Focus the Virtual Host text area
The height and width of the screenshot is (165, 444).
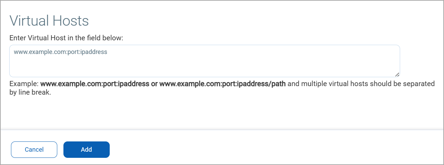204,61
